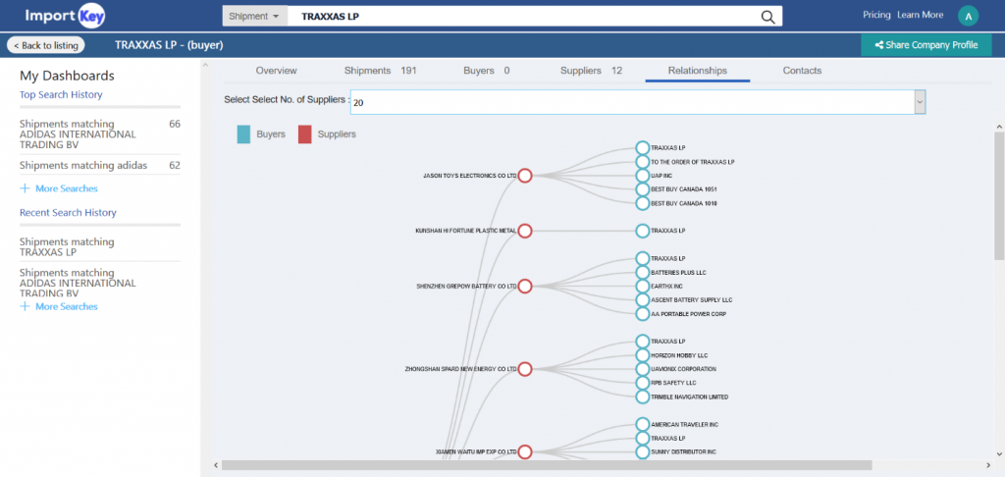Screen dimensions: 1005x477
Task: Click BEST BUY CANADA 1010 node
Action: point(642,203)
